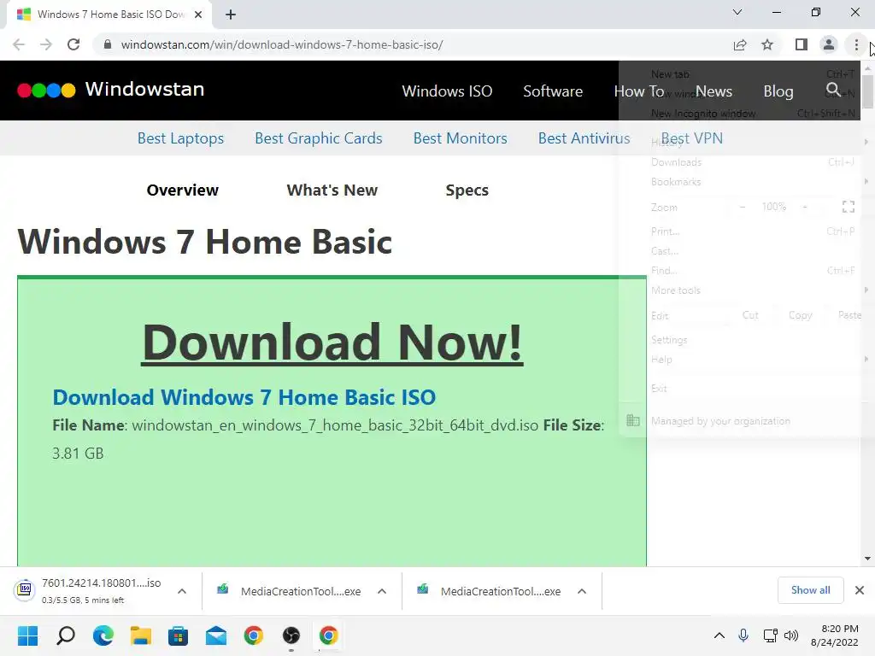Click the first Chrome icon in the taskbar
Screen dimensions: 875x656
coord(253,635)
